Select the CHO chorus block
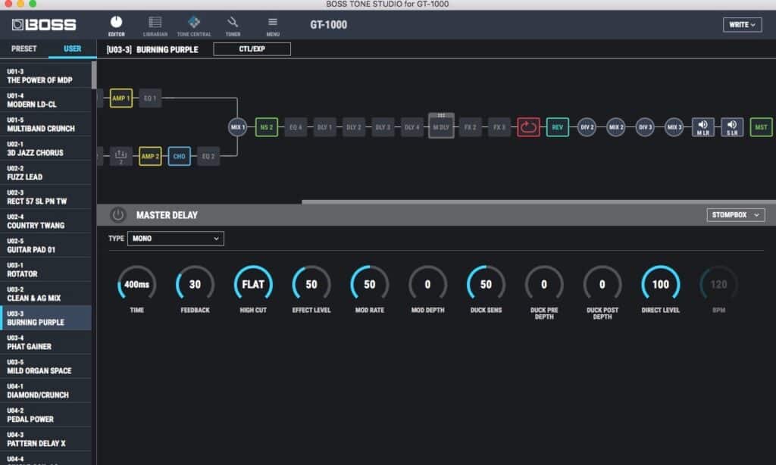This screenshot has width=776, height=465. point(179,156)
